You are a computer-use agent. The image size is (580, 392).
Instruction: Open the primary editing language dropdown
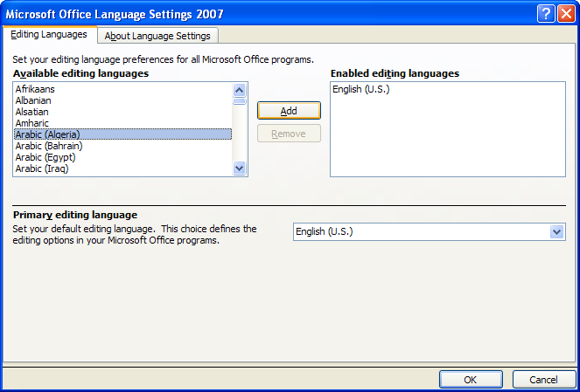556,232
